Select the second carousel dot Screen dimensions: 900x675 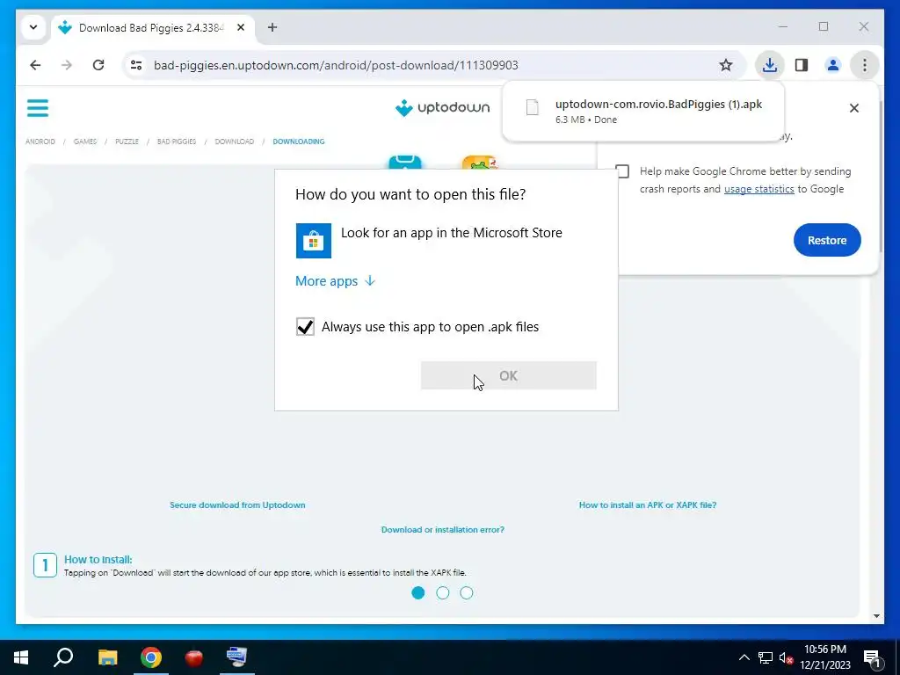tap(443, 593)
